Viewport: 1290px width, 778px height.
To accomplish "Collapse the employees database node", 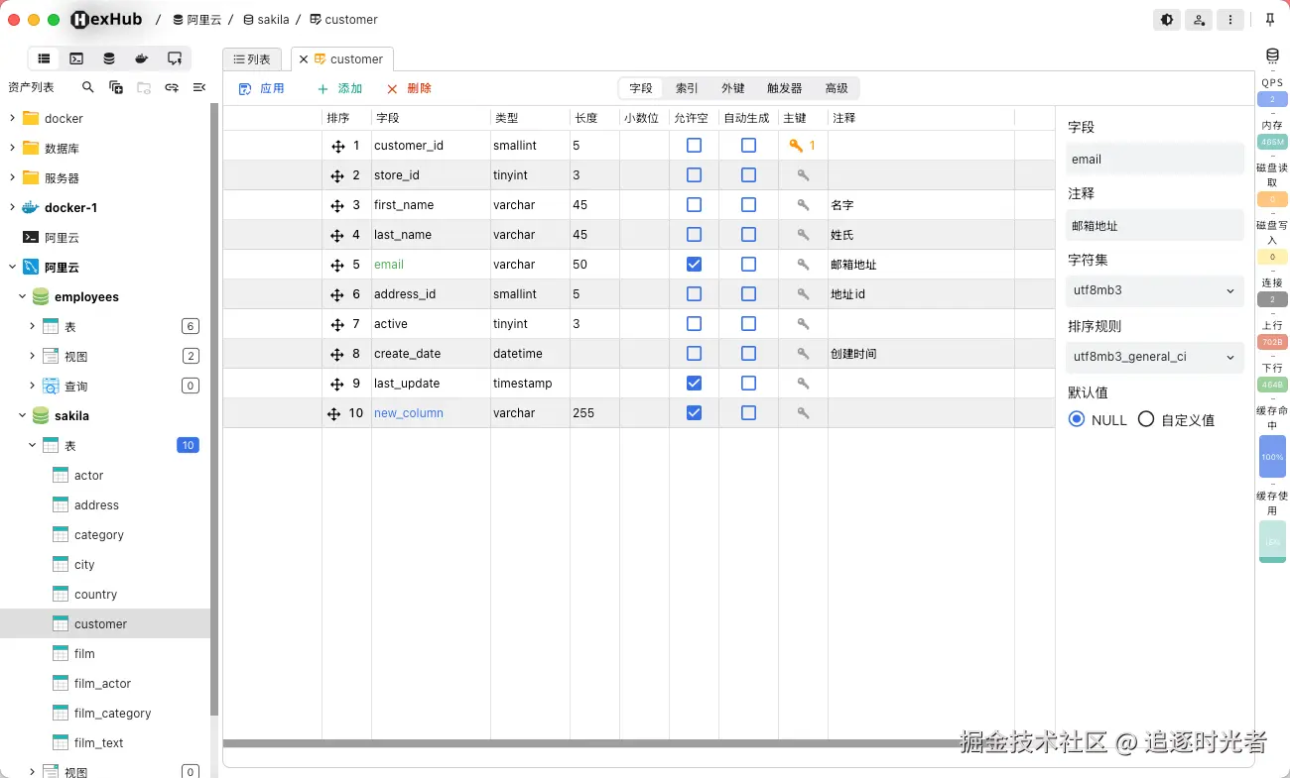I will [x=22, y=296].
